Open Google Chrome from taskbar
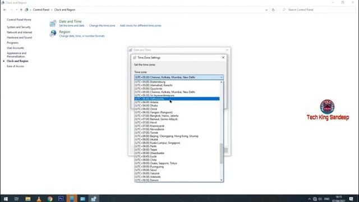The height and width of the screenshot is (202, 359). (50, 199)
